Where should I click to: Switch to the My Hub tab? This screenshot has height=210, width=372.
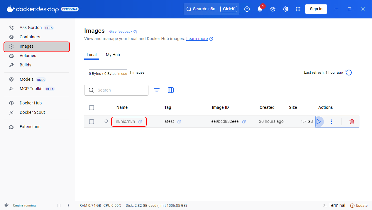pos(113,55)
